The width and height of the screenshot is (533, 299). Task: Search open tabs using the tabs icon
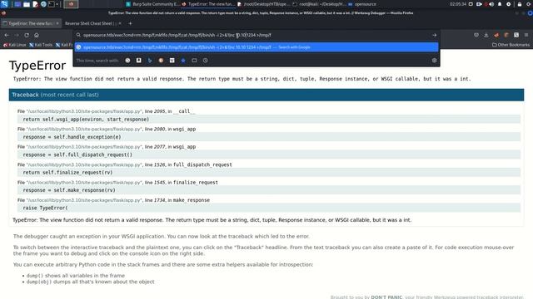(x=194, y=61)
